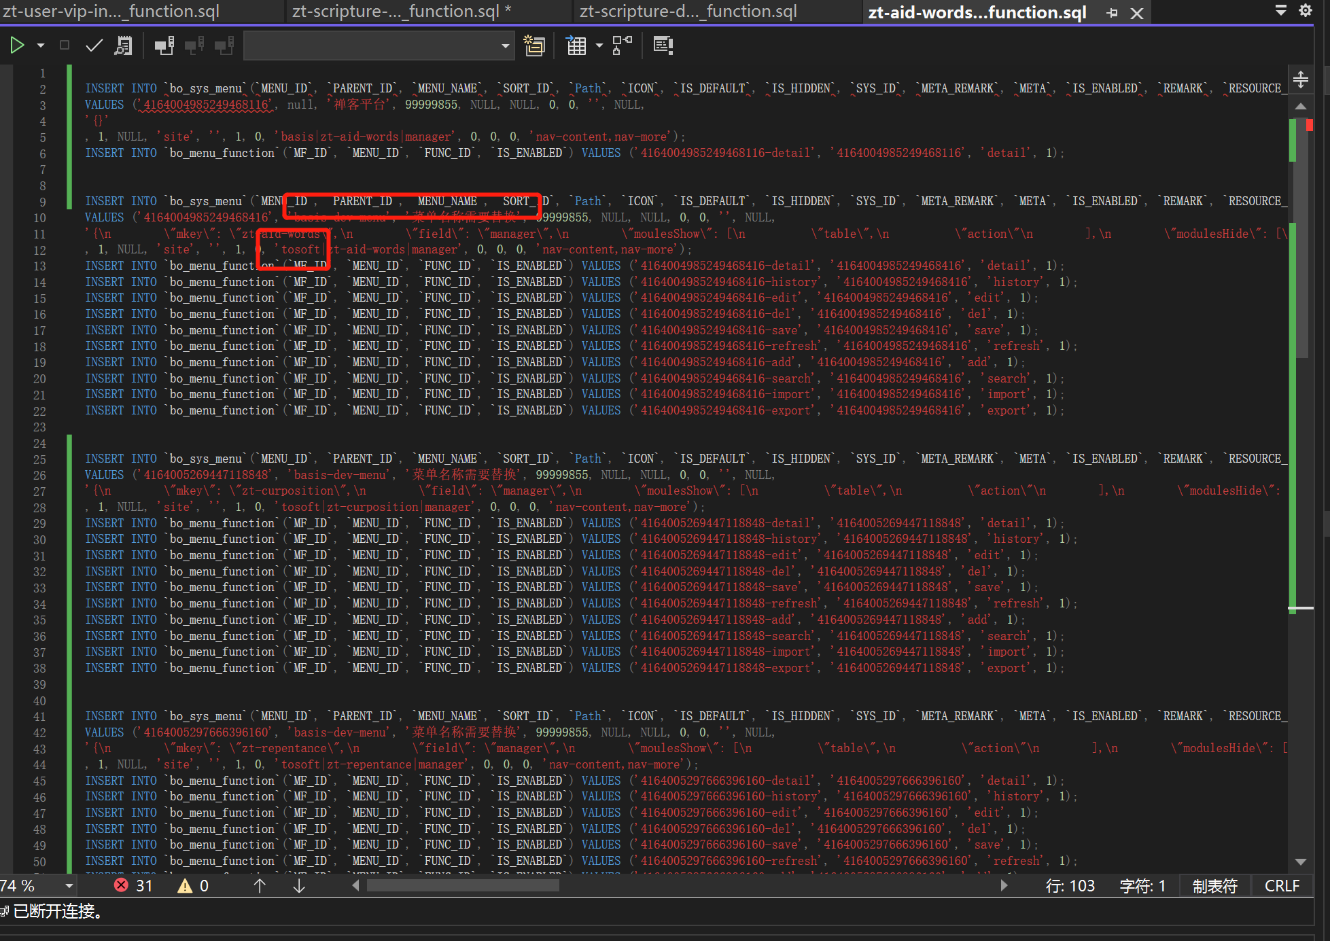Click line number 25 in the gutter
The height and width of the screenshot is (941, 1330).
click(x=40, y=459)
